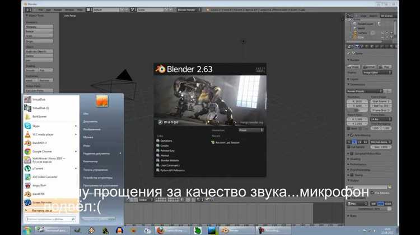The image size is (420, 235).
Task: Open Blender Website link on splash
Action: pos(170,161)
